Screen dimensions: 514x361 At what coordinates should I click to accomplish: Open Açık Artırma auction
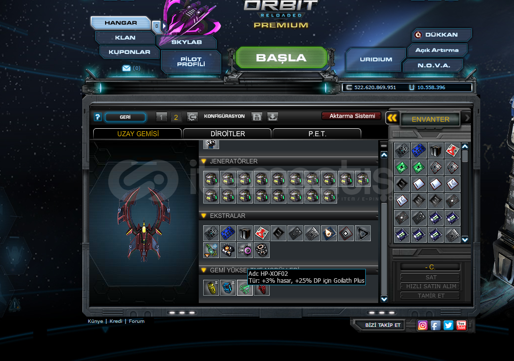[437, 50]
